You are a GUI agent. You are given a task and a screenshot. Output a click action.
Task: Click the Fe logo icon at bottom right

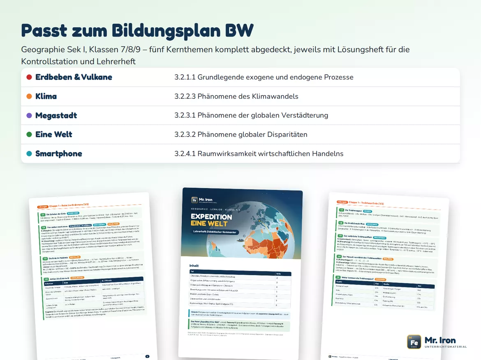point(414,342)
